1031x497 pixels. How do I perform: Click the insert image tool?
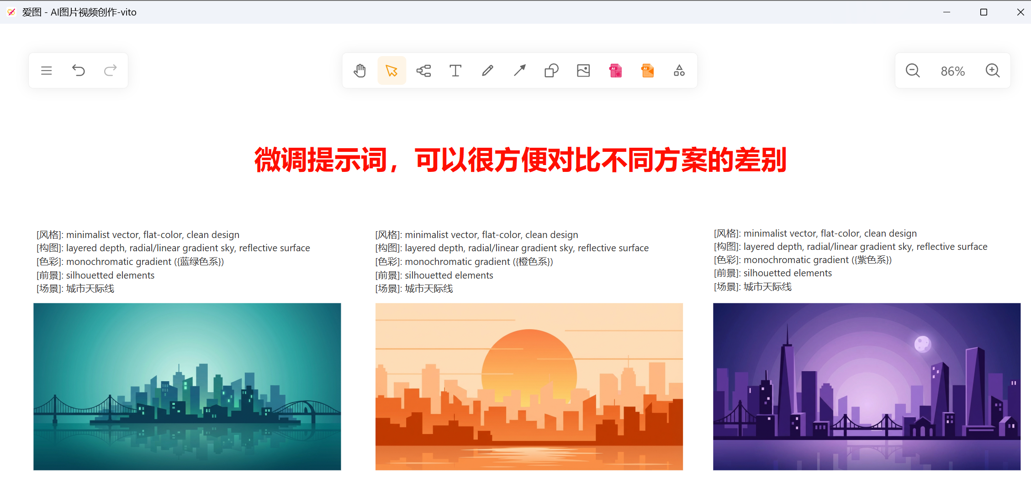[x=583, y=71]
